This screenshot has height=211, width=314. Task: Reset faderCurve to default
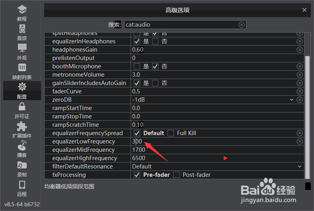(300, 91)
